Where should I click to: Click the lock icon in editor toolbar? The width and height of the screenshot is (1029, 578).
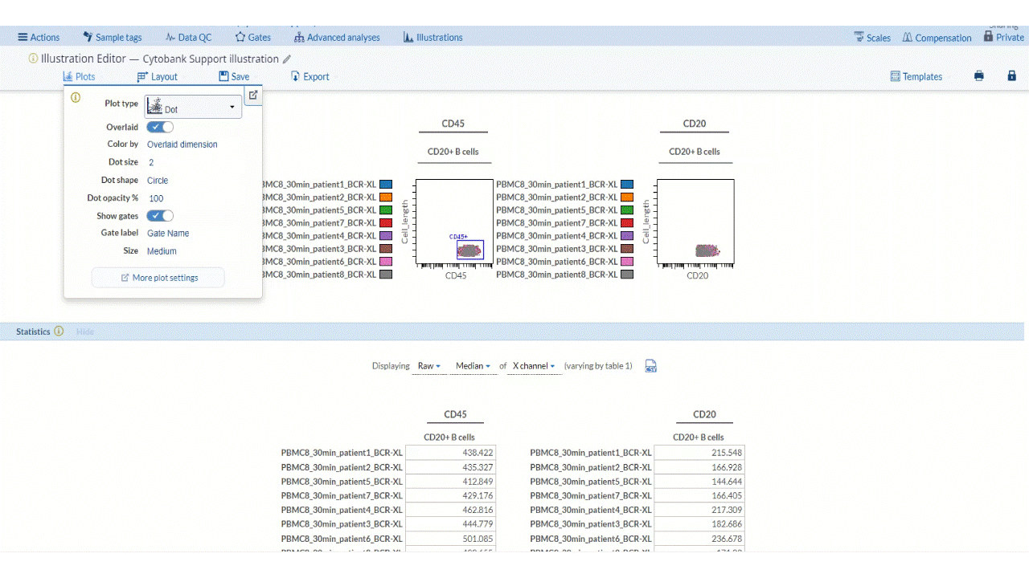coord(1011,76)
